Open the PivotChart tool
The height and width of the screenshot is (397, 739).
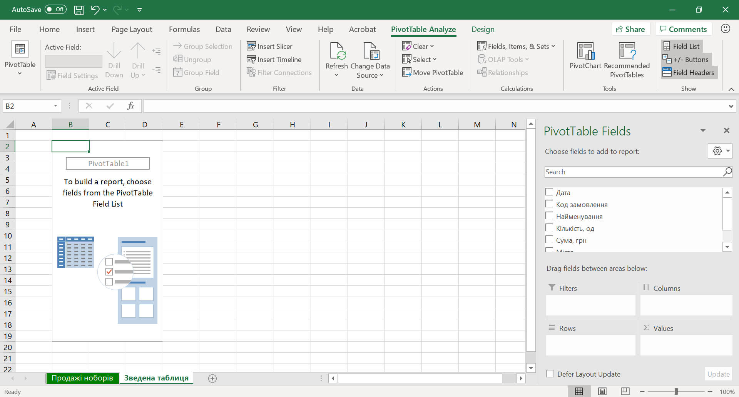click(584, 58)
